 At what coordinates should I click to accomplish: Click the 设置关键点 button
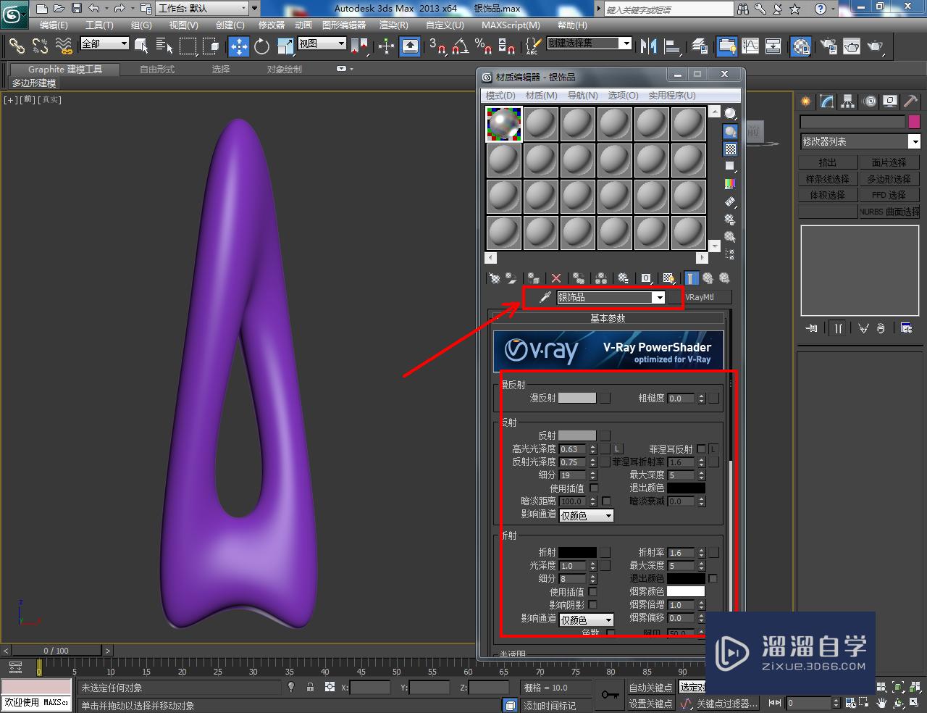coord(650,704)
